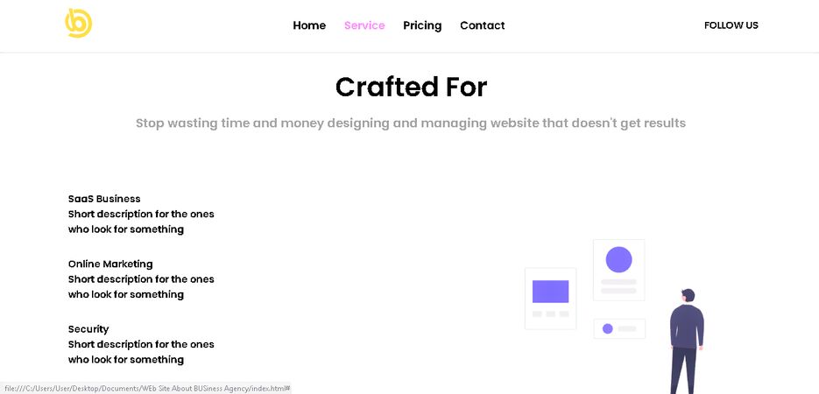Open the Home navigation link

309,25
